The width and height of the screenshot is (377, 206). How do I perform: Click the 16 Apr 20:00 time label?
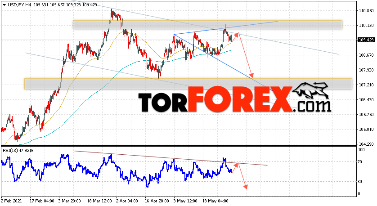tap(157, 201)
